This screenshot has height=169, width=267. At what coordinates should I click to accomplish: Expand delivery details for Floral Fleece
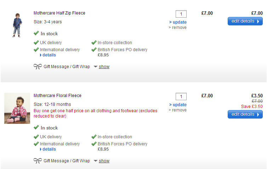pos(49,149)
